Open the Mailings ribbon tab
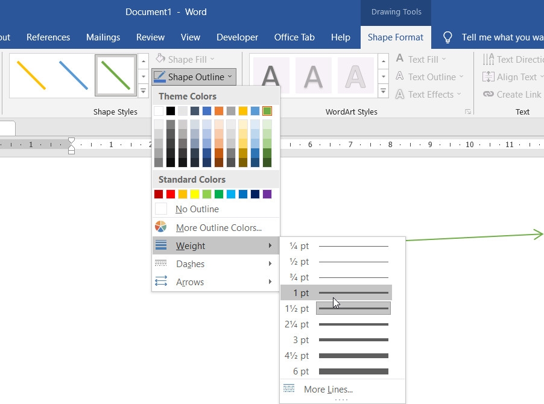544x404 pixels. pyautogui.click(x=103, y=37)
